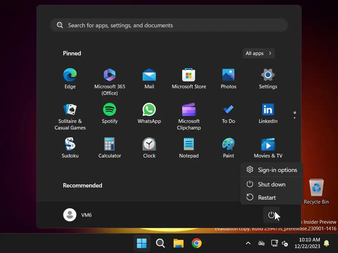The height and width of the screenshot is (253, 338).
Task: Open notification bell in taskbar
Action: 326,243
